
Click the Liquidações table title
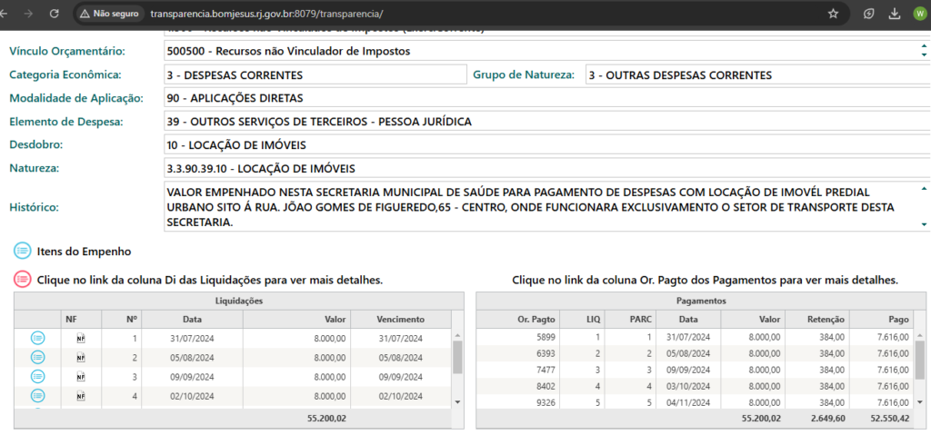point(237,301)
